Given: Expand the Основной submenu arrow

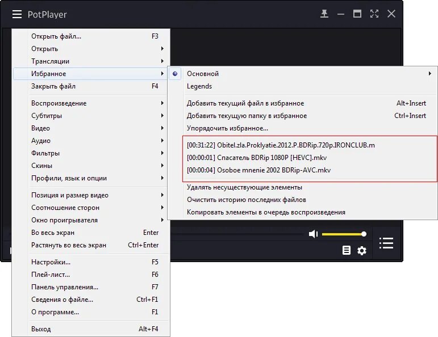Looking at the screenshot, I should (x=429, y=74).
